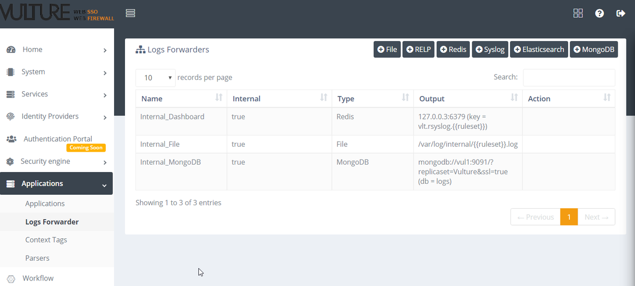Image resolution: width=635 pixels, height=286 pixels.
Task: Click the Redis type cell
Action: click(x=373, y=121)
